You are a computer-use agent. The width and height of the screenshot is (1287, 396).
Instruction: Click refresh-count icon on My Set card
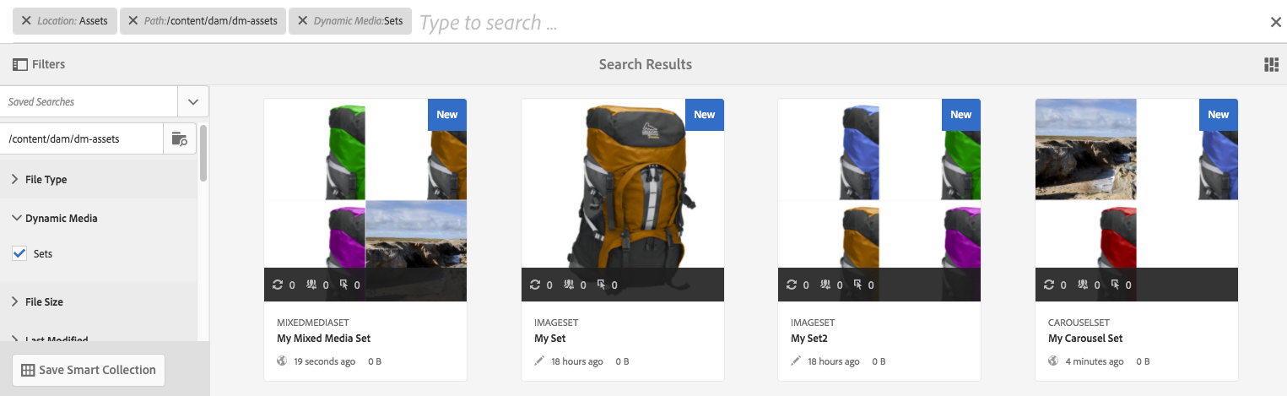tap(535, 285)
